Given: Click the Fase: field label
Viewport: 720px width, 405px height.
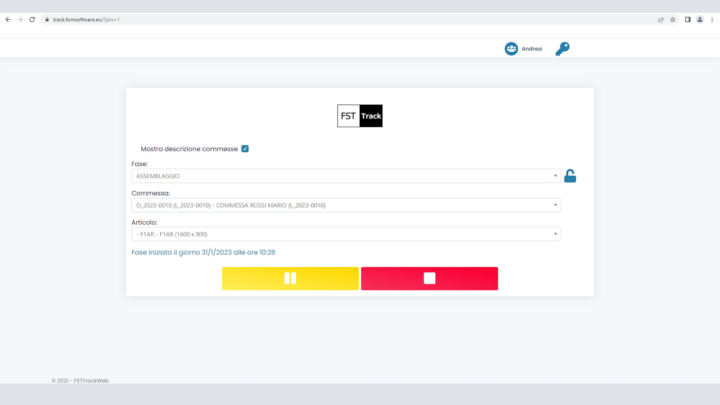Looking at the screenshot, I should (139, 164).
